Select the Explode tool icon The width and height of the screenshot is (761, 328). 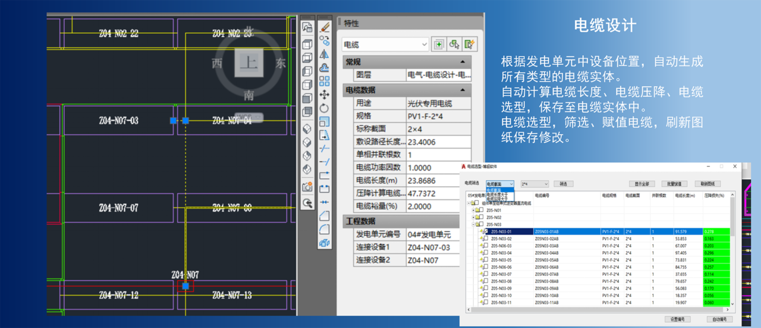[325, 243]
